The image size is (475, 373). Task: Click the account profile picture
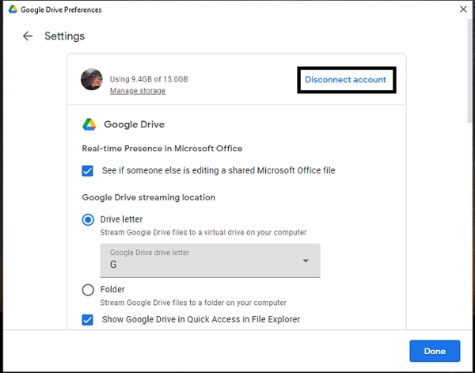point(92,79)
